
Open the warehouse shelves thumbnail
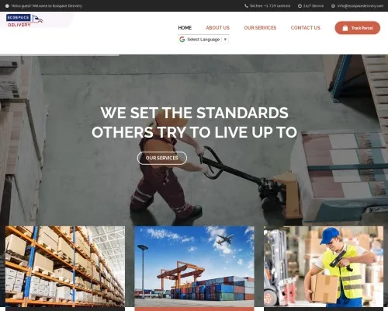click(65, 267)
